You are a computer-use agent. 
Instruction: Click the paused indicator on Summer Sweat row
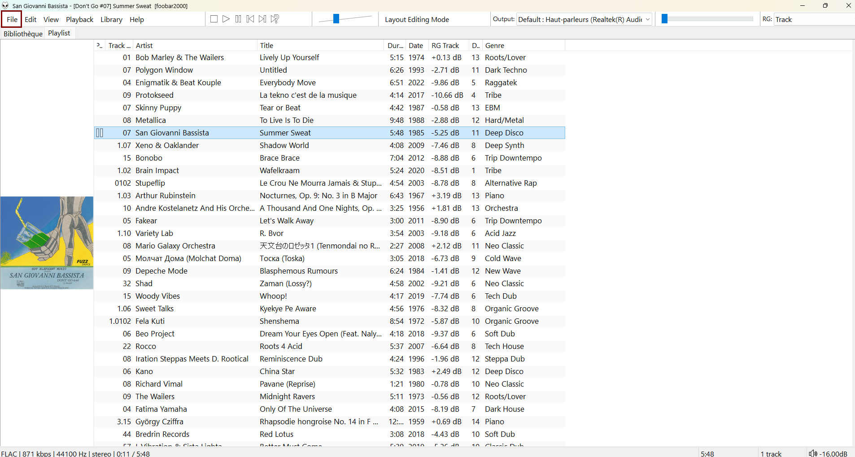coord(100,133)
